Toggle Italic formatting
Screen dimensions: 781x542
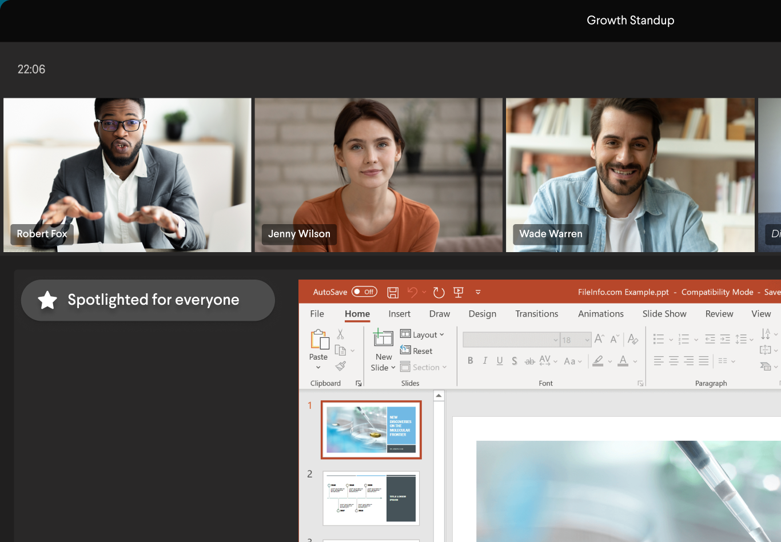485,361
